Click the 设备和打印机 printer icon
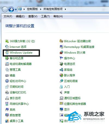 [7, 92]
